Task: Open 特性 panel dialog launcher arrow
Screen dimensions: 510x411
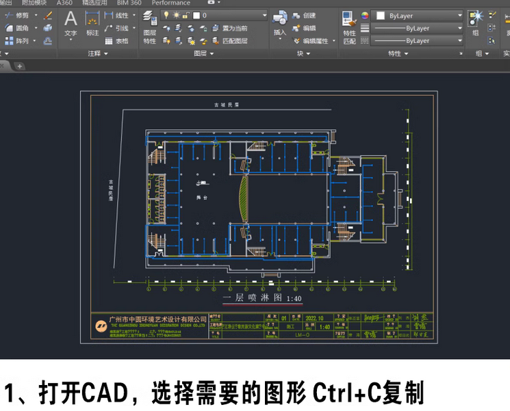Action: pos(461,53)
